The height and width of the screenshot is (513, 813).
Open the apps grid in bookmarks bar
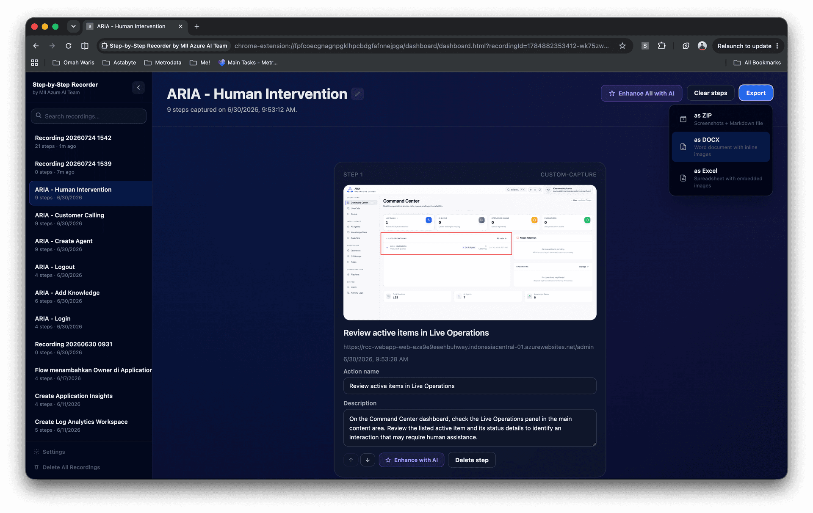coord(35,63)
